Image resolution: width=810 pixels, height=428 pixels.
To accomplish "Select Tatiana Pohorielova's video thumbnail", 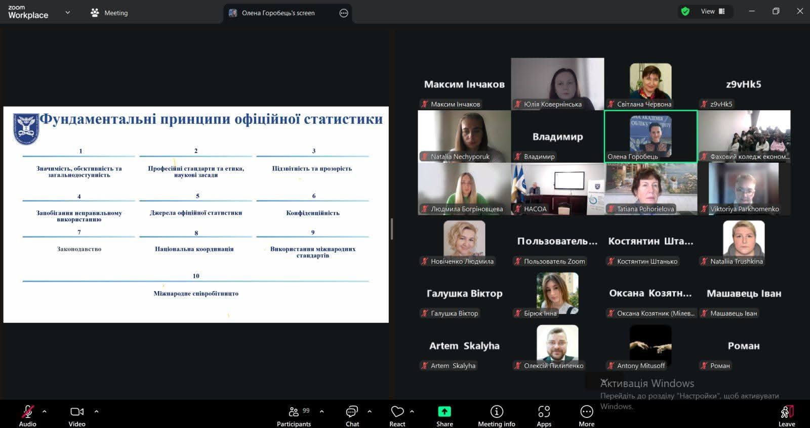I will pyautogui.click(x=651, y=188).
